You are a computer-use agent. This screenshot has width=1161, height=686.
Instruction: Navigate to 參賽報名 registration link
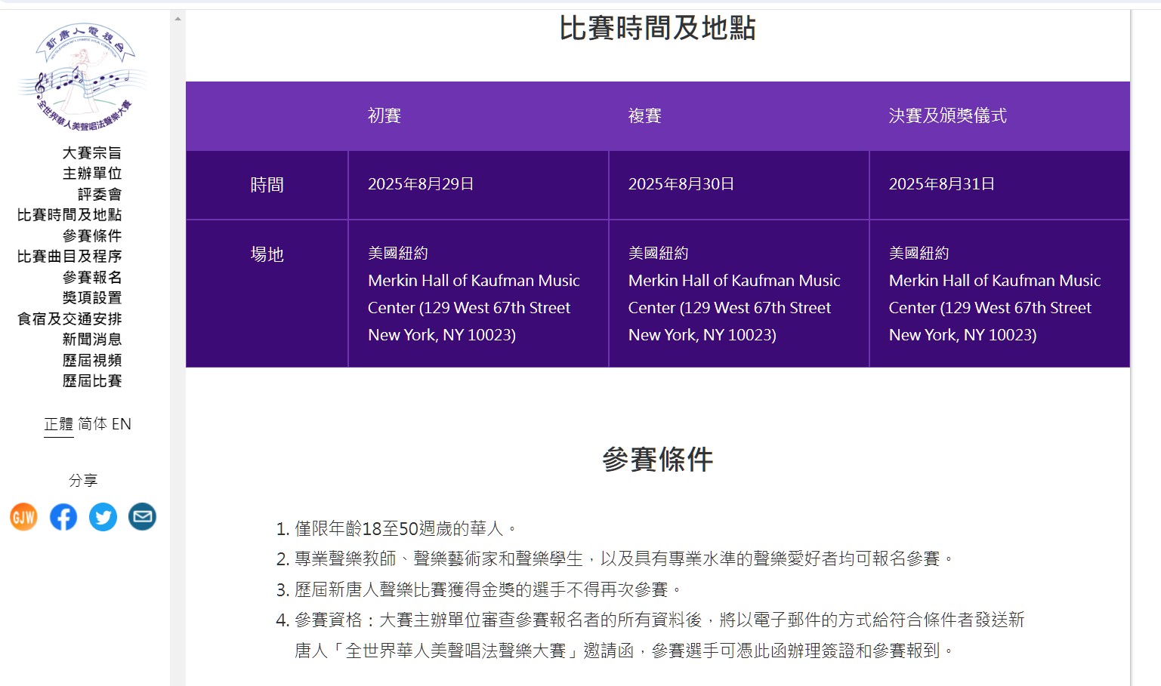91,278
